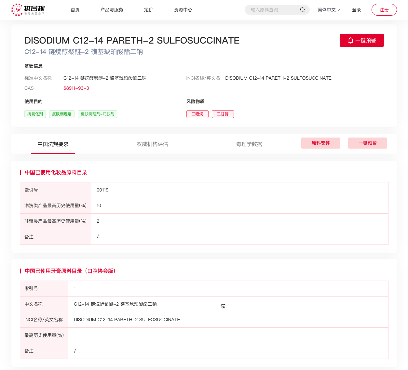Click the pink 一键预警 button in tab bar

click(367, 143)
